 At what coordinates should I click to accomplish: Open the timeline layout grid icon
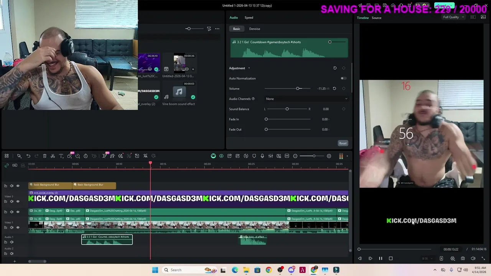tap(7, 156)
